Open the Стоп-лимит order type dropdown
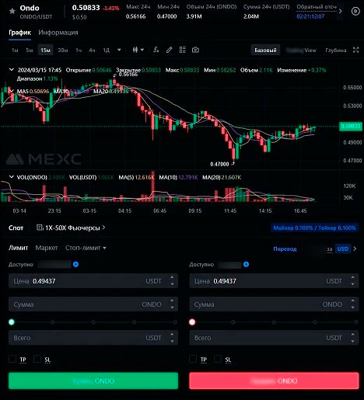The height and width of the screenshot is (400, 364). pyautogui.click(x=86, y=248)
